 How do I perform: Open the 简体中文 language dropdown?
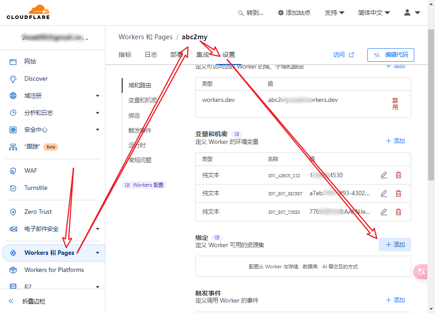(x=374, y=13)
